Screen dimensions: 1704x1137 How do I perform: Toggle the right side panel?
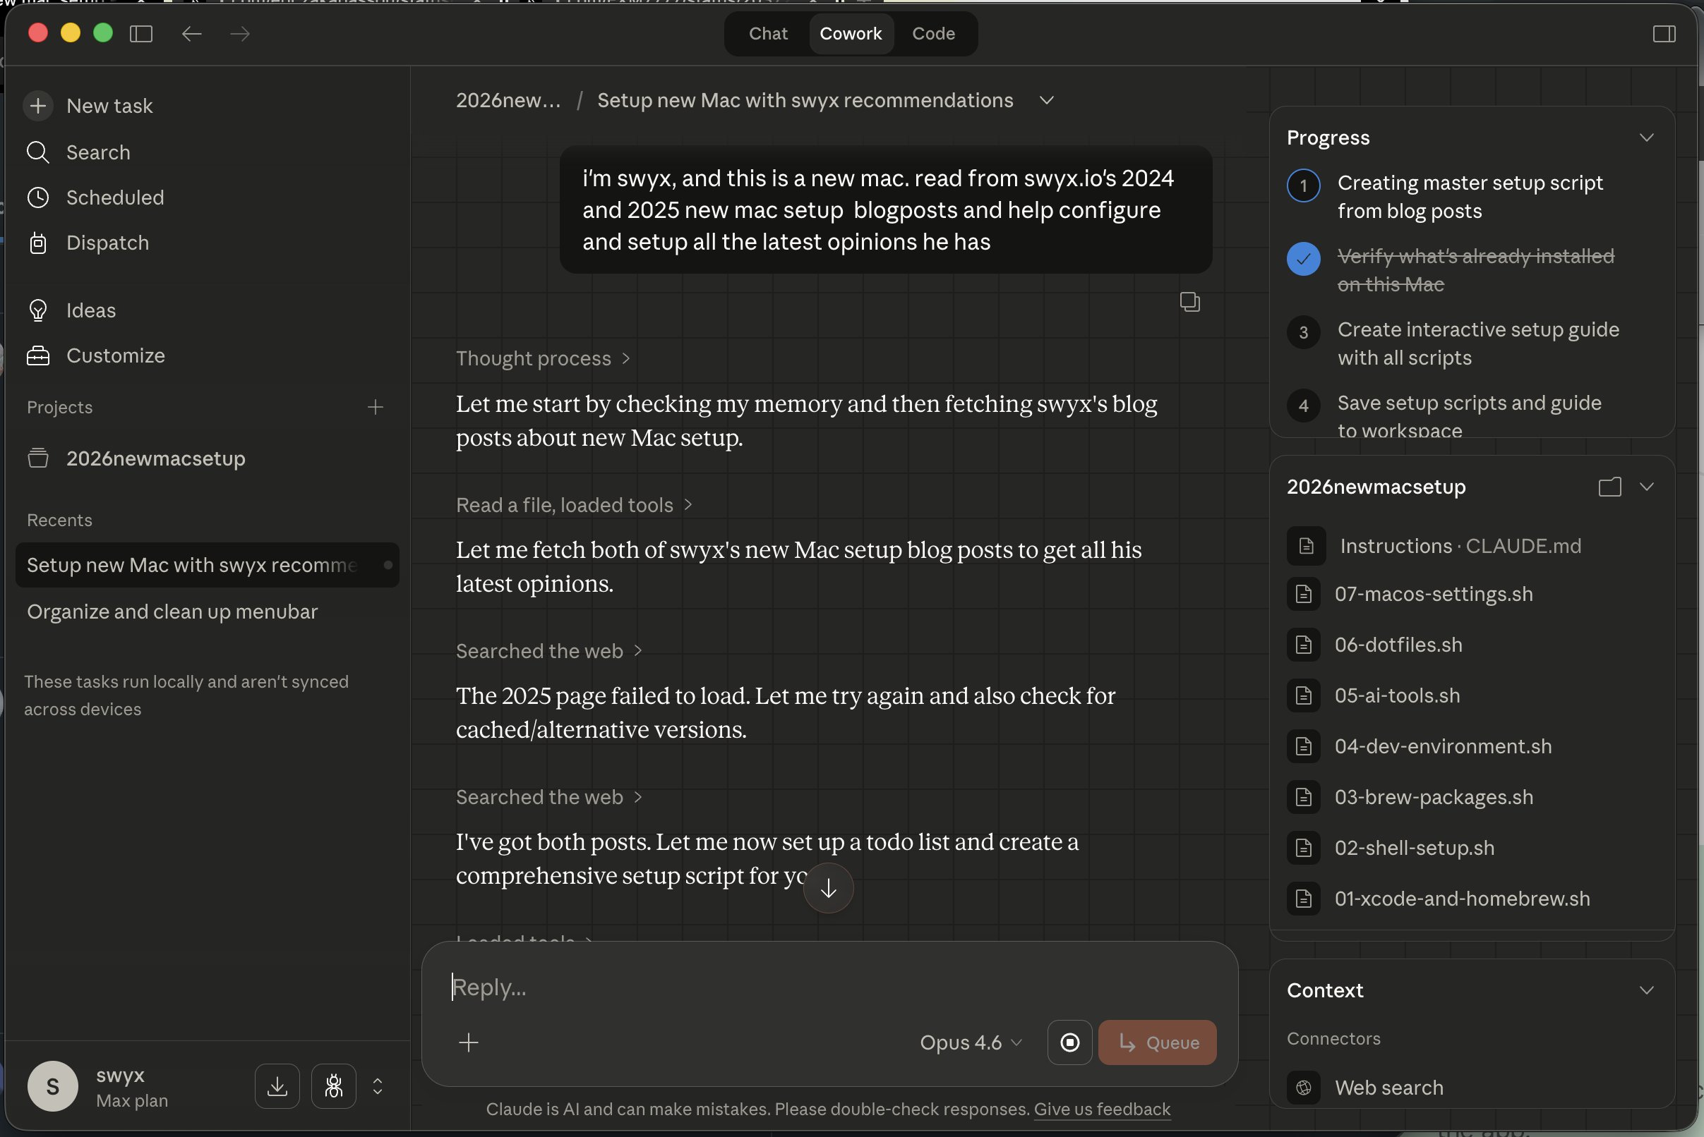(x=1663, y=33)
